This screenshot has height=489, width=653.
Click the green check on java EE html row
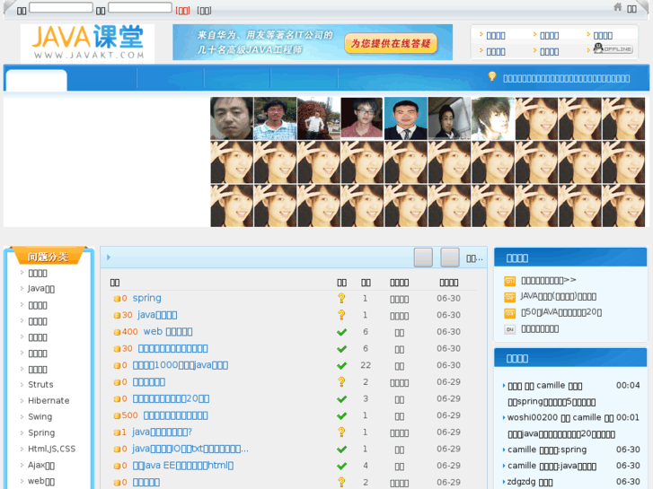point(342,466)
